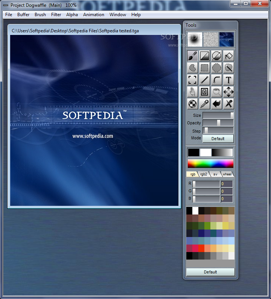Switch to the rgb2 color tab
This screenshot has width=271, height=299.
point(204,174)
